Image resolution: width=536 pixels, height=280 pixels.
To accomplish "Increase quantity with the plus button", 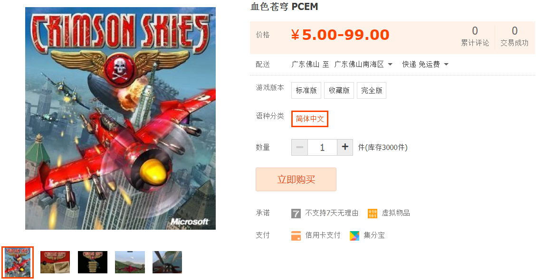I will 345,147.
